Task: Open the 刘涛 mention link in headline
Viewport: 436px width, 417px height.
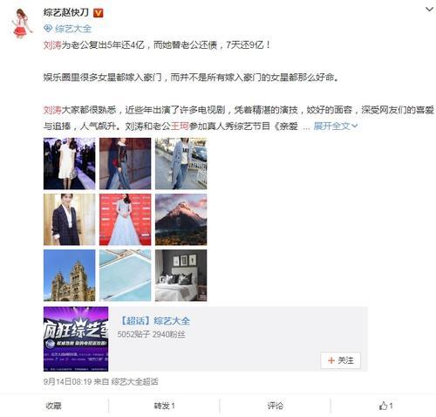Action: click(x=52, y=45)
